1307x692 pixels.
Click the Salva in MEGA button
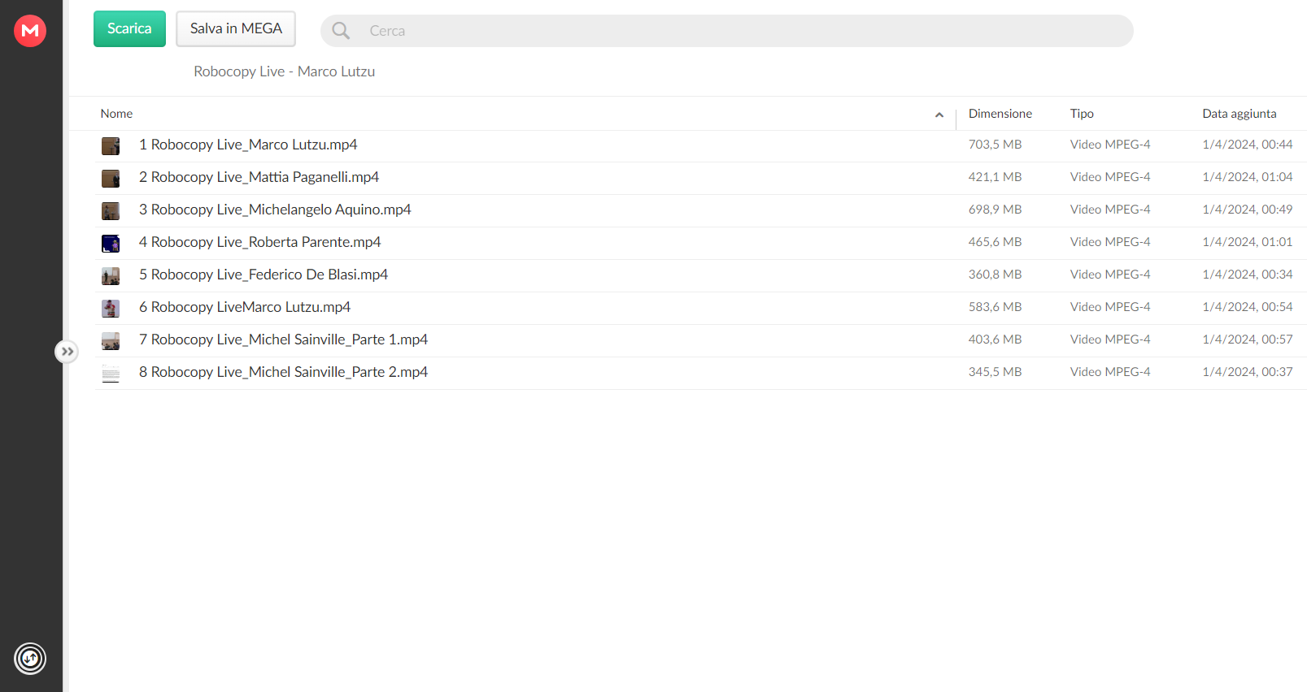(x=236, y=28)
